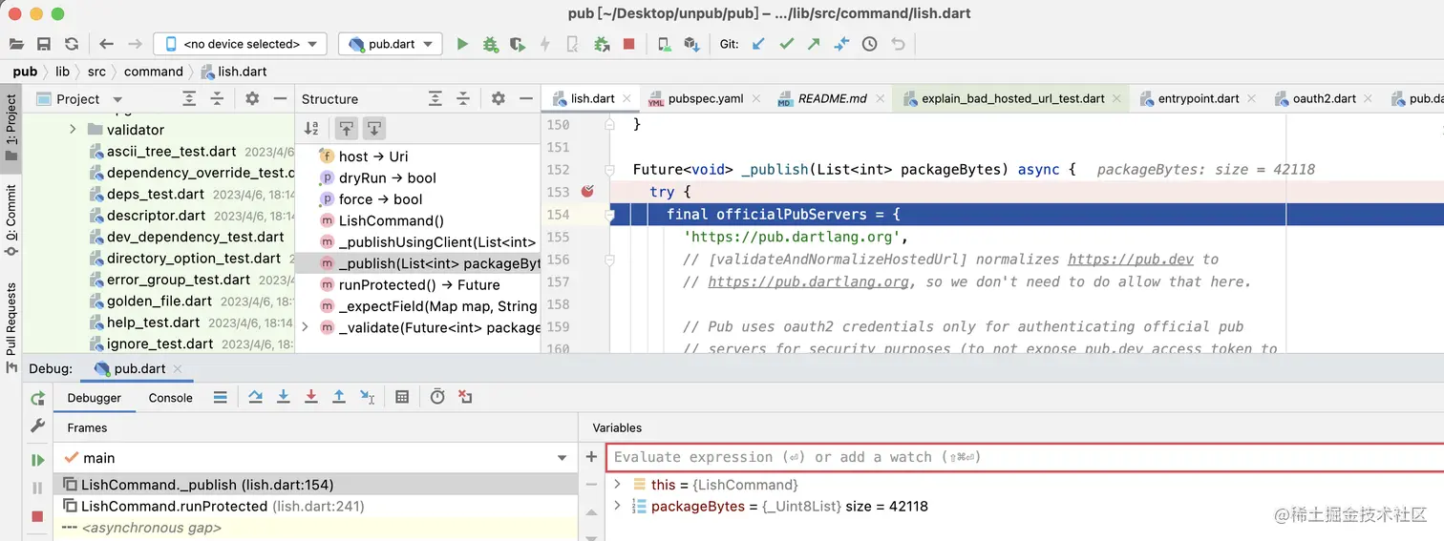Rollback changes with Git undo arrow icon
The height and width of the screenshot is (541, 1444).
click(x=898, y=44)
